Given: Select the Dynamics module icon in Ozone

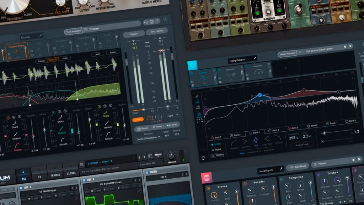Looking at the screenshot, I should [x=231, y=75].
